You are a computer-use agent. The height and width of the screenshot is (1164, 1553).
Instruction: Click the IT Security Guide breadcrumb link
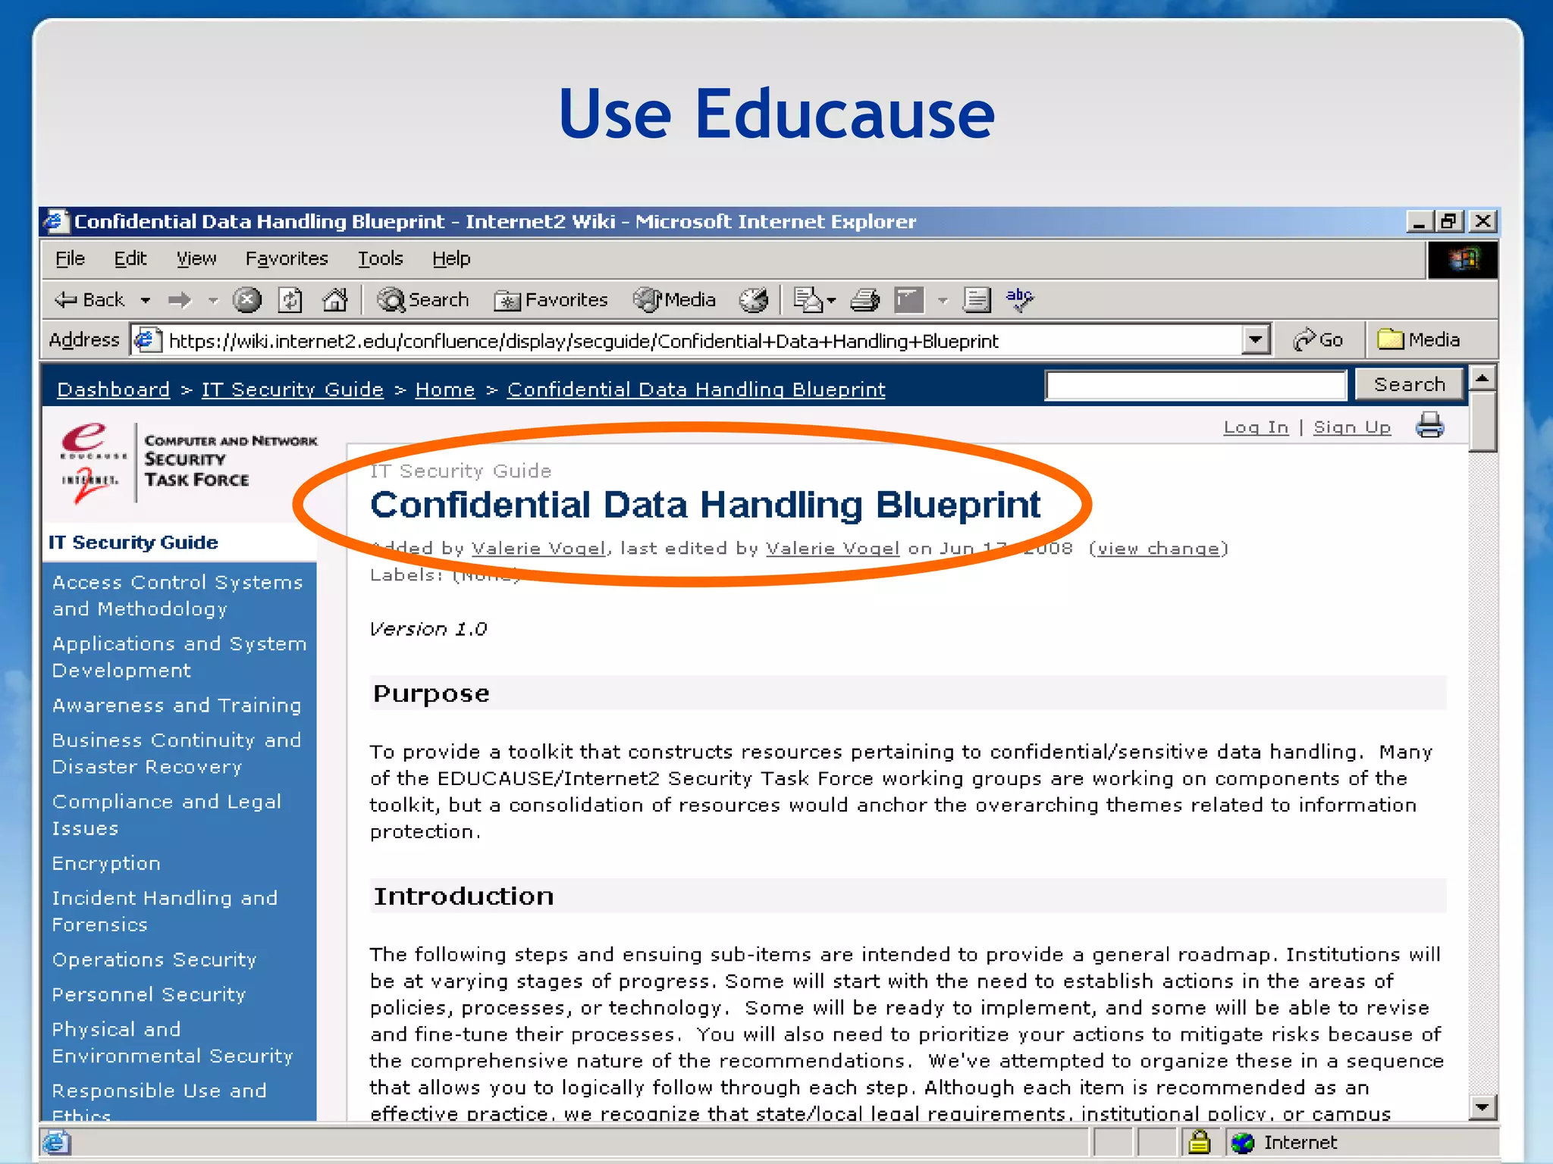pyautogui.click(x=293, y=390)
